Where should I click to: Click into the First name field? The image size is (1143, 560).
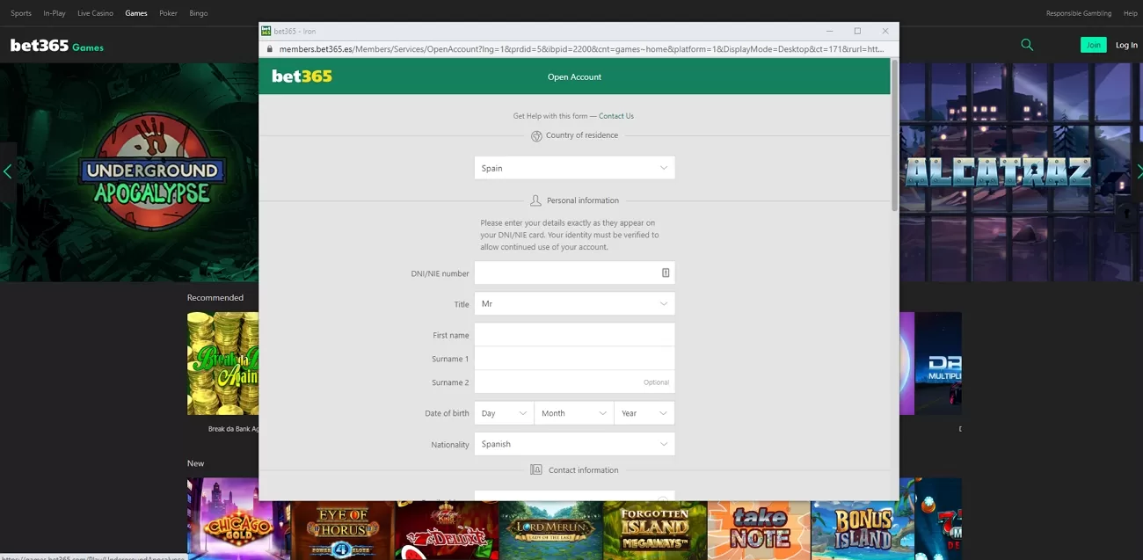tap(574, 334)
